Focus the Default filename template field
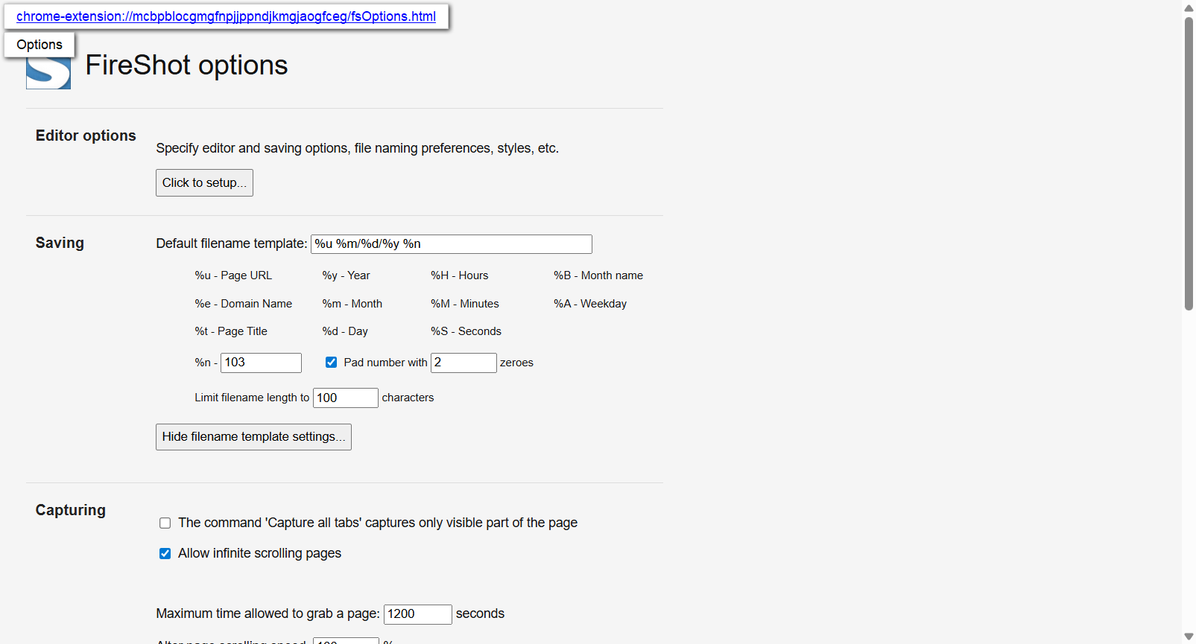 click(x=452, y=244)
